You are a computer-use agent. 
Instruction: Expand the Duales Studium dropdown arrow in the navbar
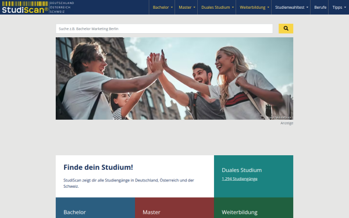click(233, 8)
